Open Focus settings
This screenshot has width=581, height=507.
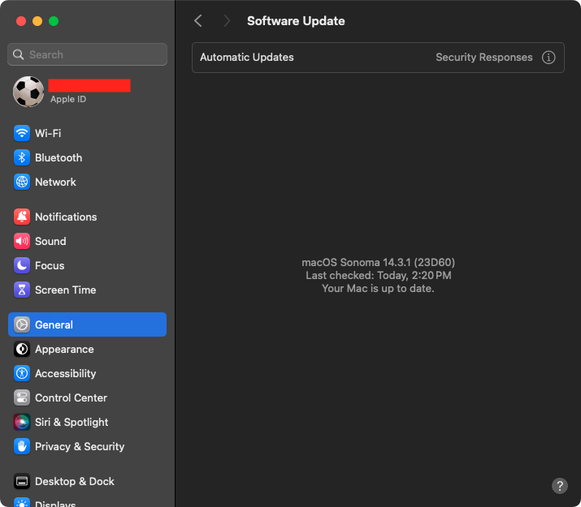87,265
